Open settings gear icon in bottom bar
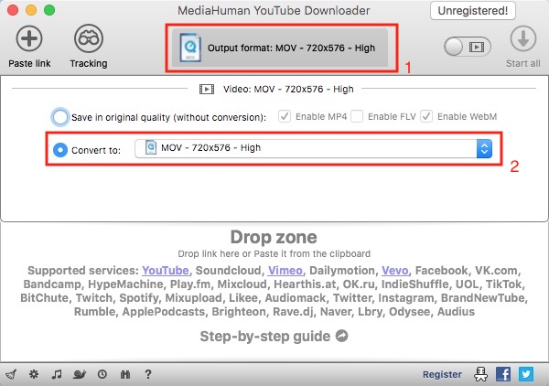The image size is (549, 386). tap(34, 374)
